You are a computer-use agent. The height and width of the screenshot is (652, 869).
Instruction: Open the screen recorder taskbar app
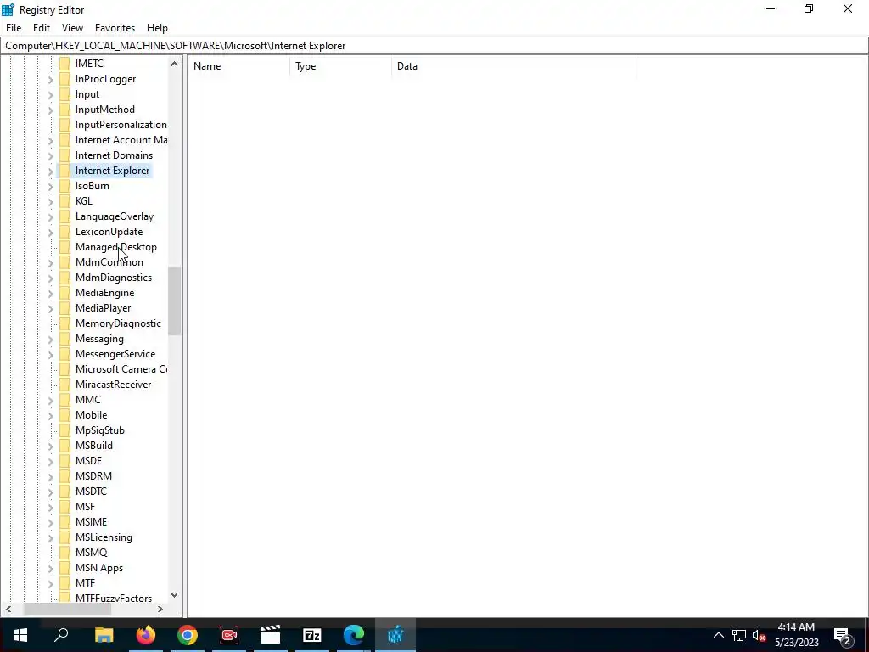click(229, 635)
